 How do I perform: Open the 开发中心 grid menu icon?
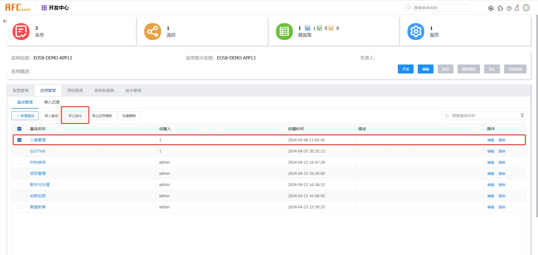click(44, 8)
